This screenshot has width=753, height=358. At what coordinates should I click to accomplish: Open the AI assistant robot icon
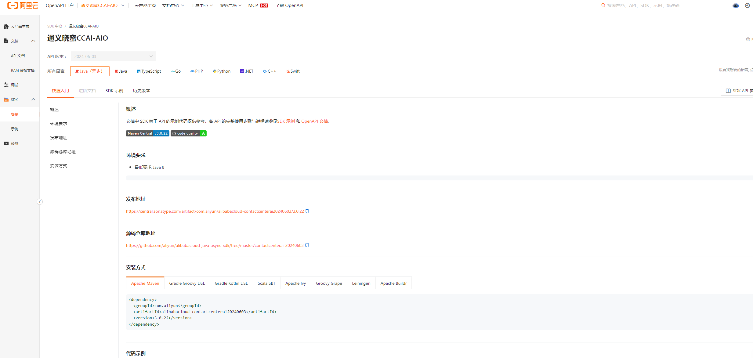pyautogui.click(x=736, y=5)
